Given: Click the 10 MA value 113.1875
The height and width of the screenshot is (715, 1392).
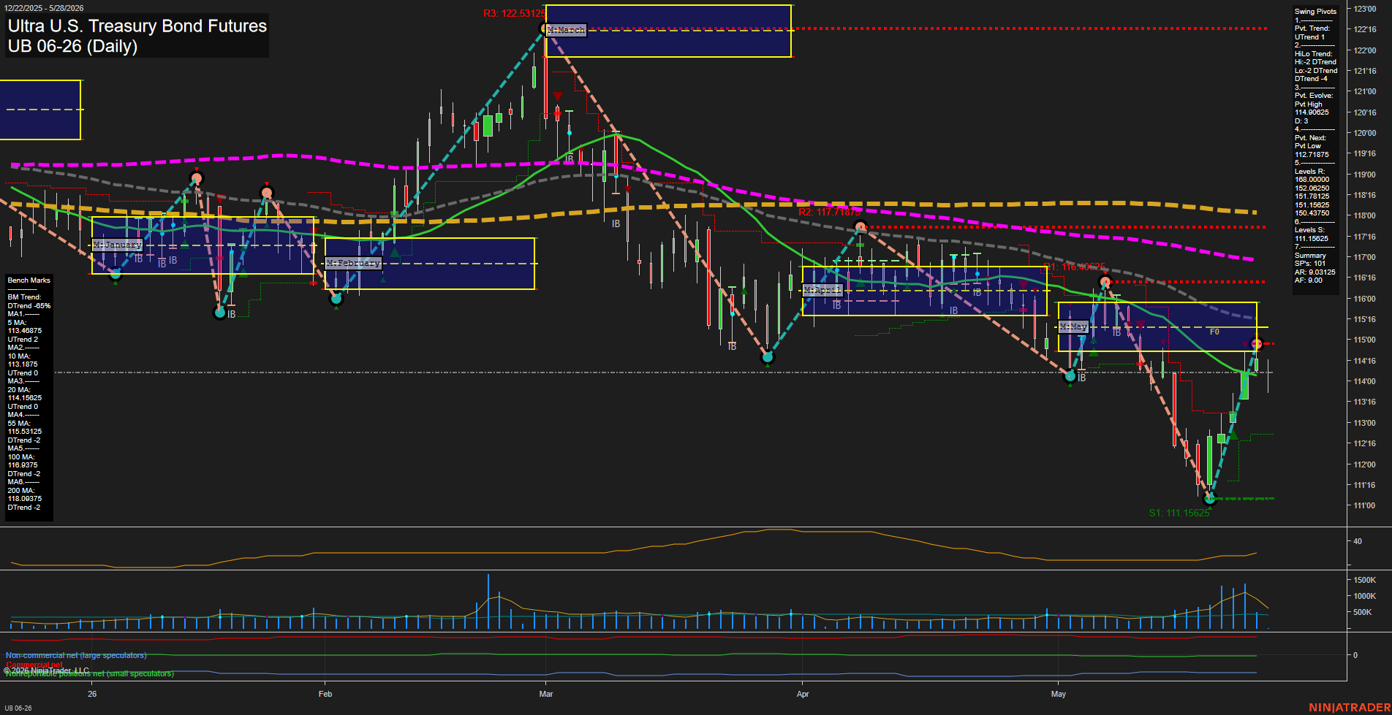Looking at the screenshot, I should point(23,364).
